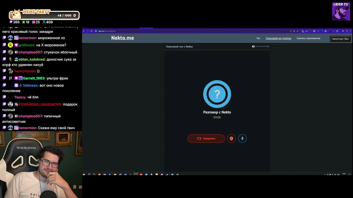Click the Голосовой чат с Nekto heading

179,47
